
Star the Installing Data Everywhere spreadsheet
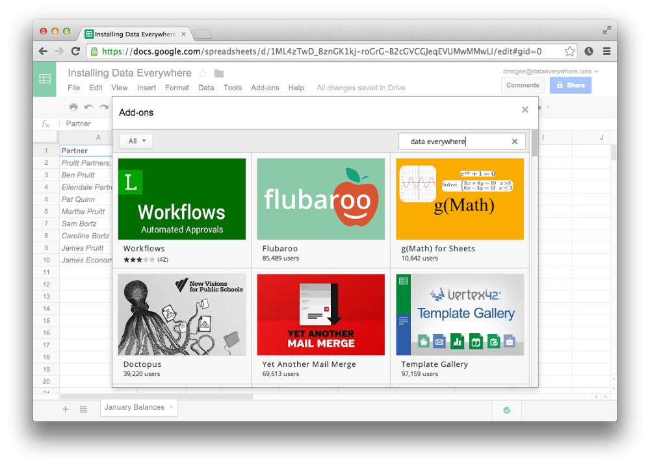pyautogui.click(x=203, y=73)
